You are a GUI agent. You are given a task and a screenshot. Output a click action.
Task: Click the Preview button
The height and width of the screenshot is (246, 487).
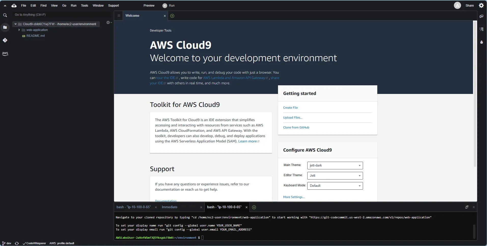tap(149, 6)
